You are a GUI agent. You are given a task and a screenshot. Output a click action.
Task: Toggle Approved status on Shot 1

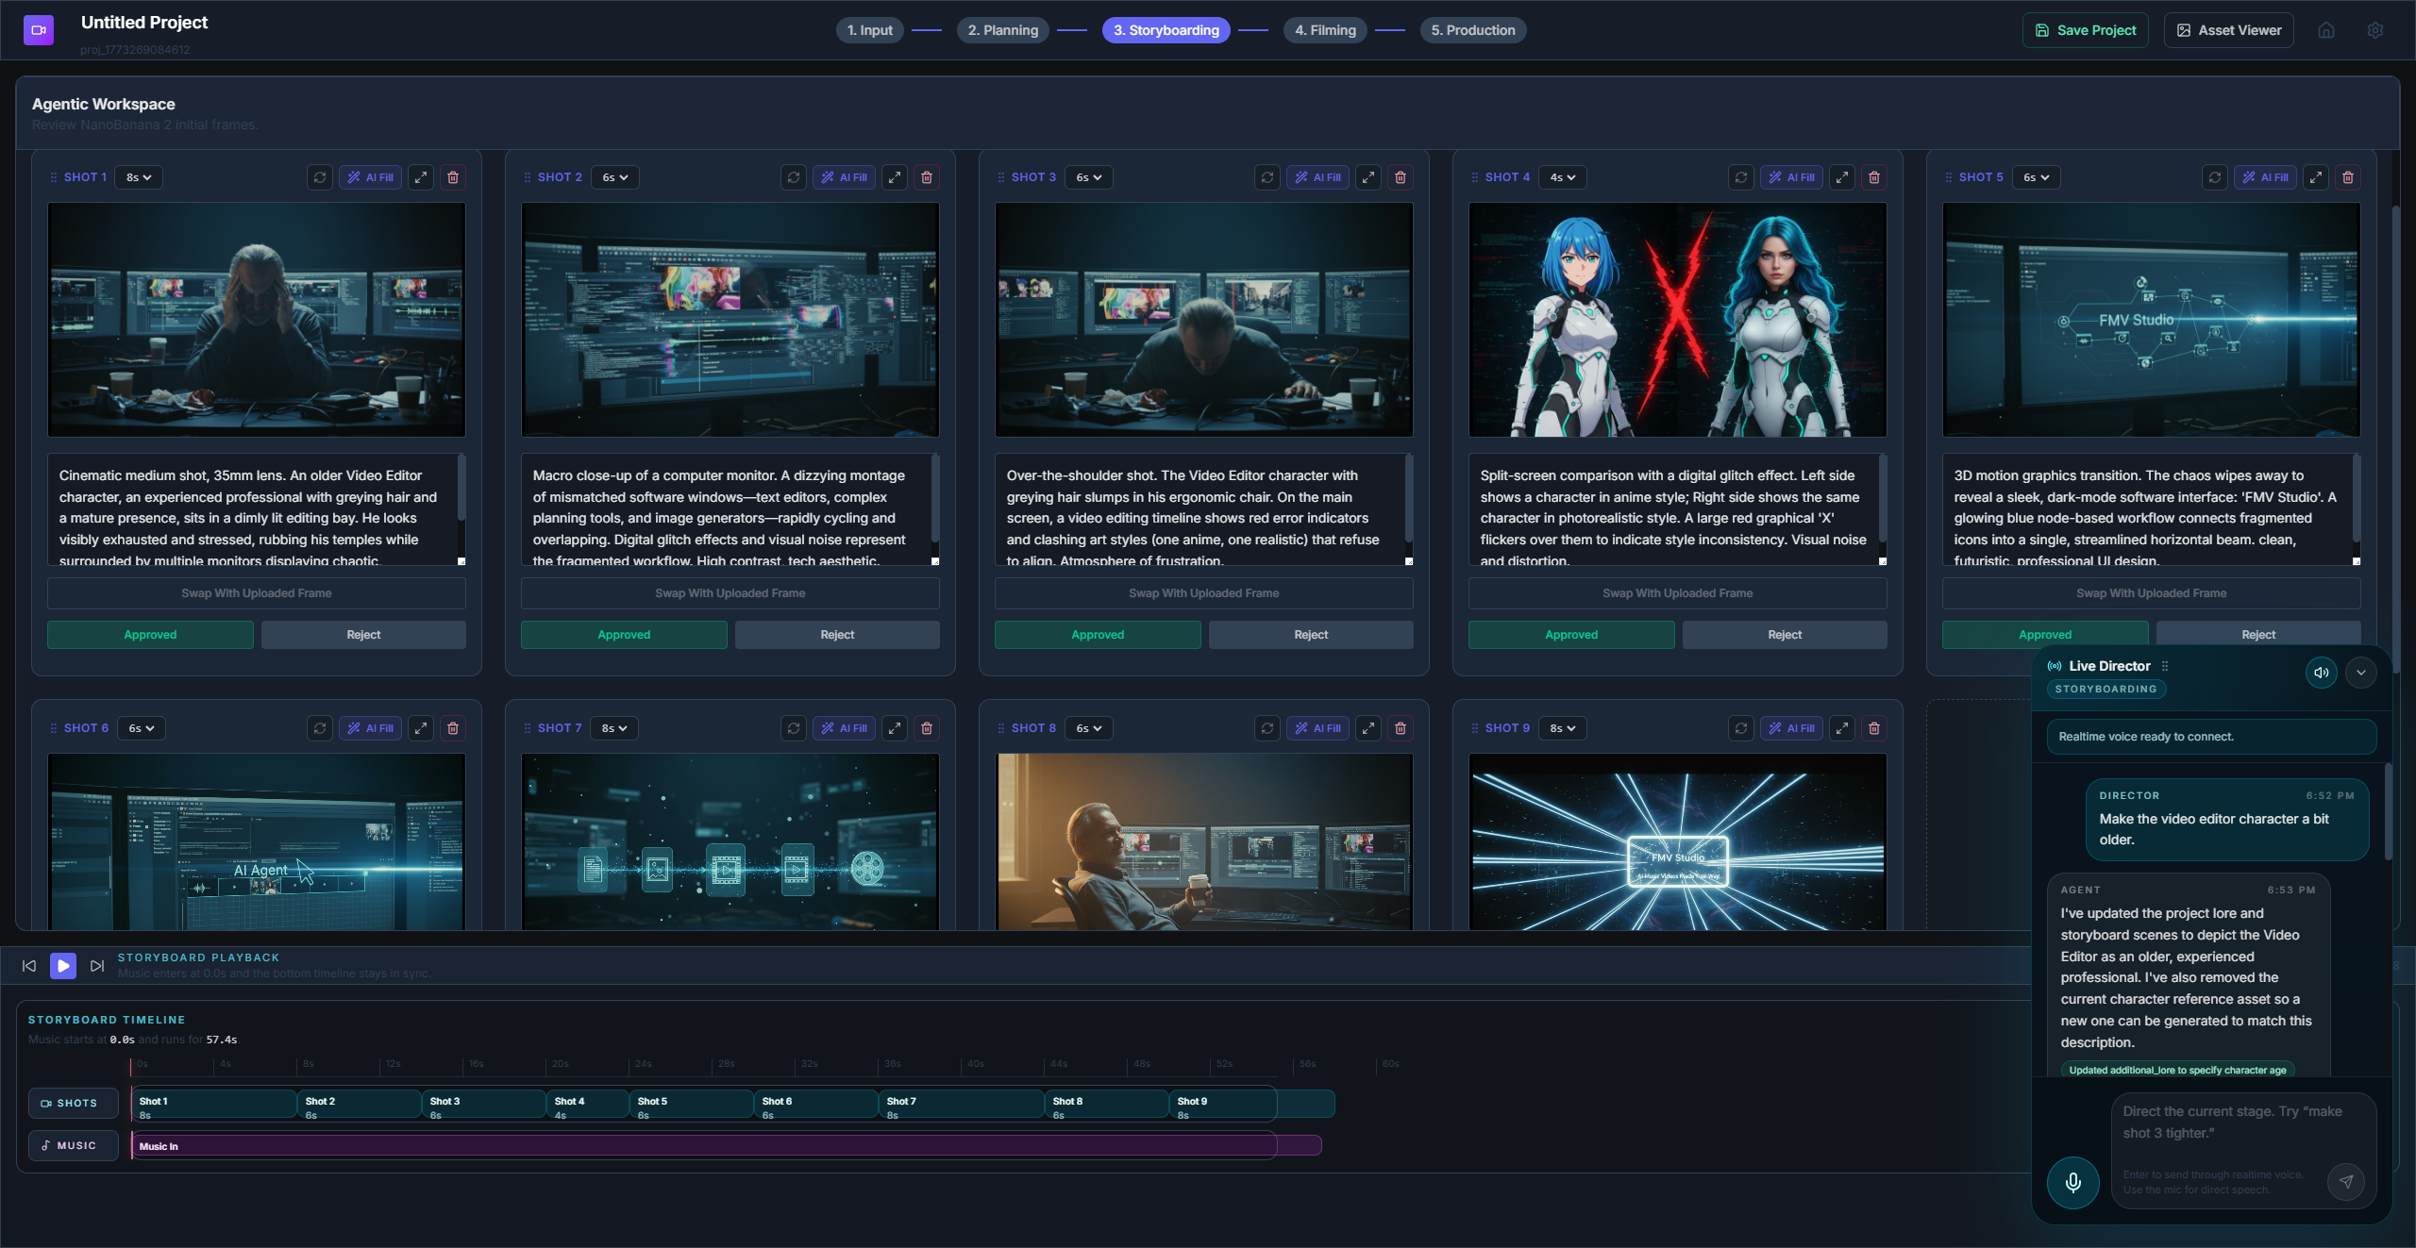click(150, 635)
